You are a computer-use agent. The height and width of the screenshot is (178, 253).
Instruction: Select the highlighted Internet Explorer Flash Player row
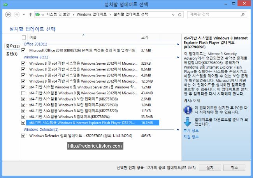(93, 123)
